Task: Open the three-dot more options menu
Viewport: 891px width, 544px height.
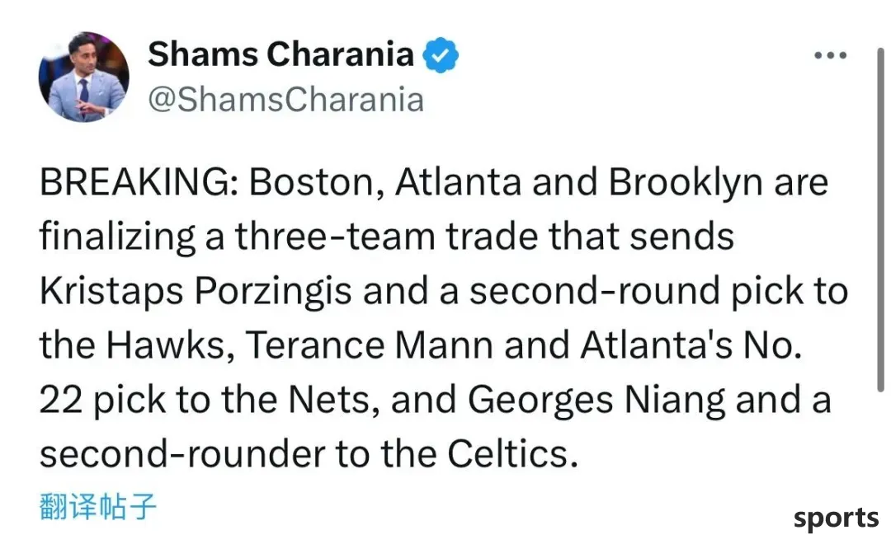Action: point(830,55)
